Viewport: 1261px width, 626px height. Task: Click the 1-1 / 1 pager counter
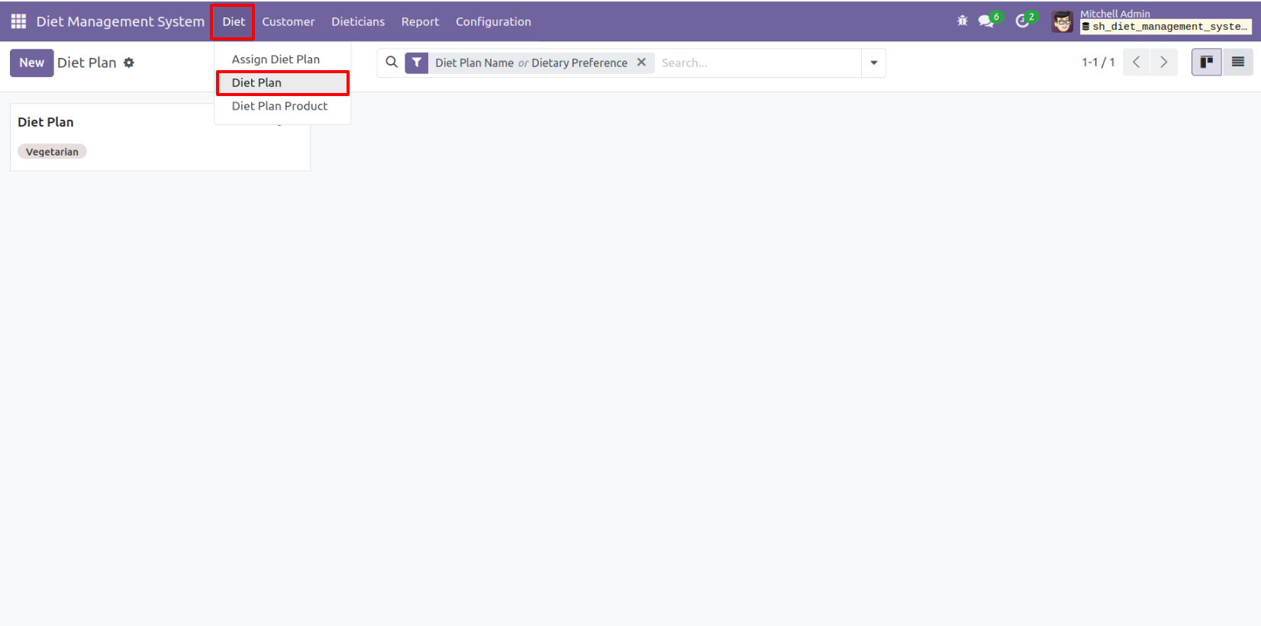[1098, 63]
